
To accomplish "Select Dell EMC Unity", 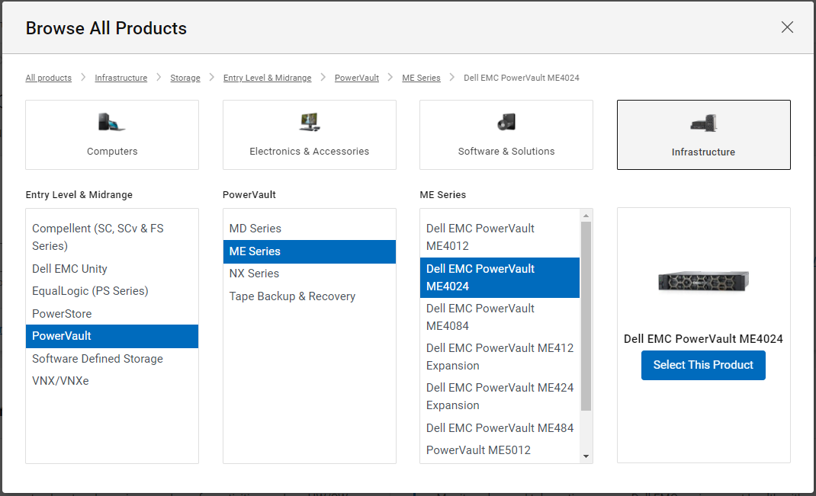I will [69, 268].
